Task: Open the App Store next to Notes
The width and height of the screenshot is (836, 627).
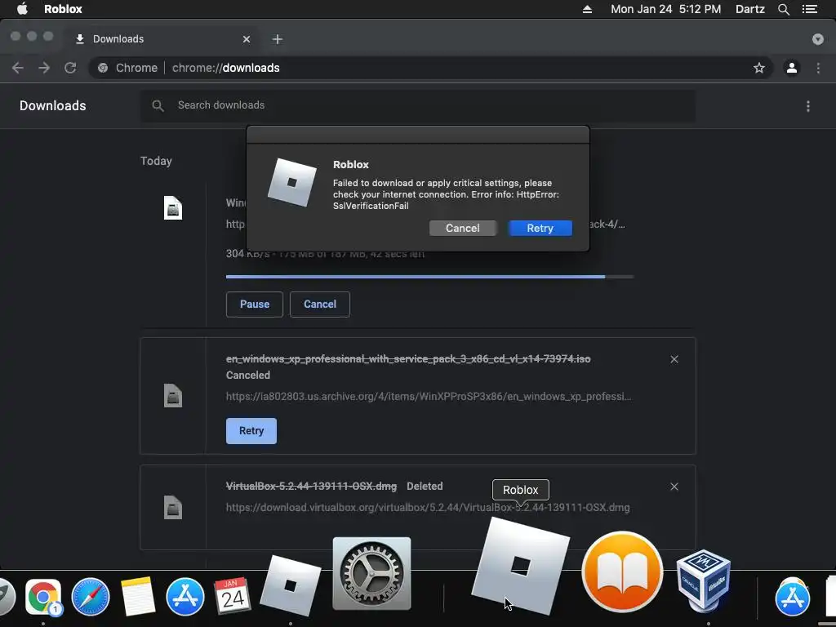Action: point(185,597)
